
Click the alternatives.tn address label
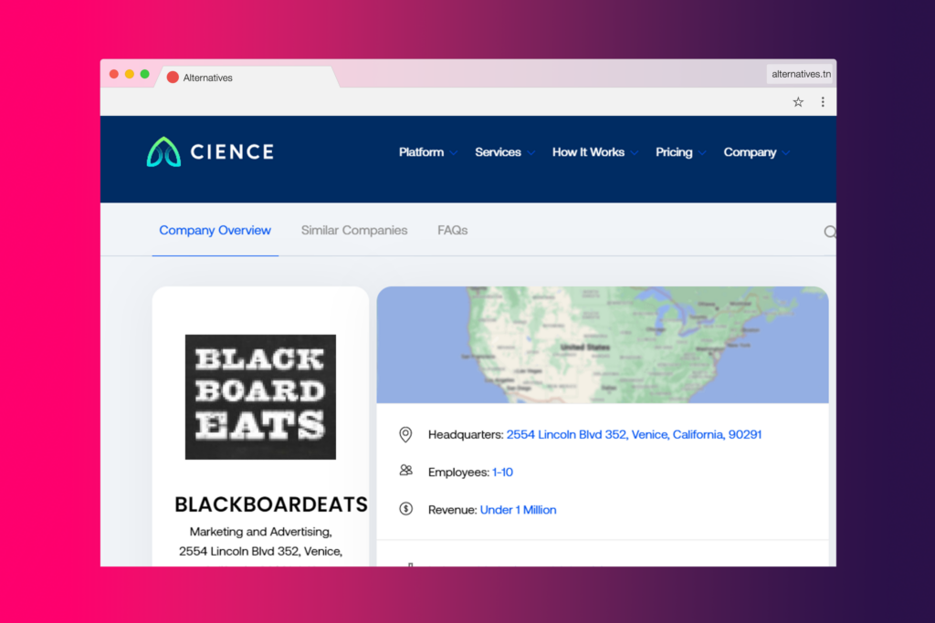click(801, 74)
